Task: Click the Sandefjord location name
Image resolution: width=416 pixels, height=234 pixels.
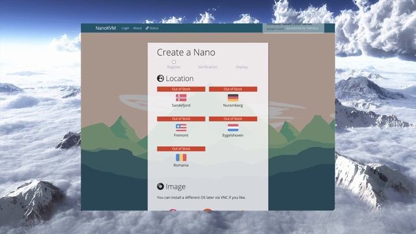Action: tap(181, 105)
